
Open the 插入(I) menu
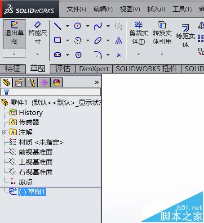click(156, 9)
